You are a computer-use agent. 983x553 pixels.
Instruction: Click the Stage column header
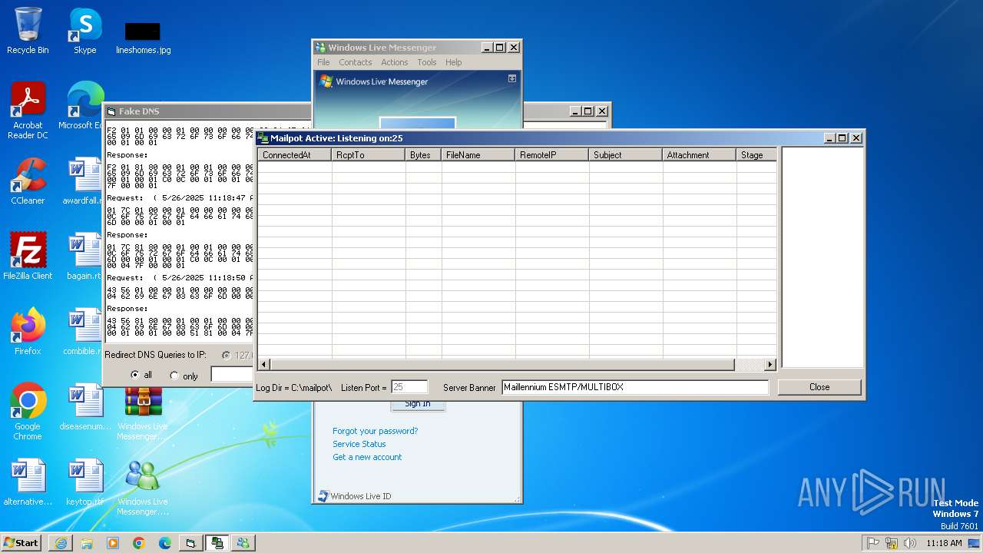(757, 154)
